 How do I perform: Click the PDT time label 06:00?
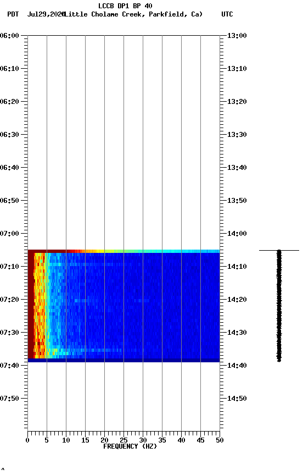coord(9,35)
